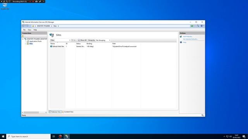Click Set Website Defaults link in Actions
This screenshot has height=139, width=248.
[x=190, y=39]
